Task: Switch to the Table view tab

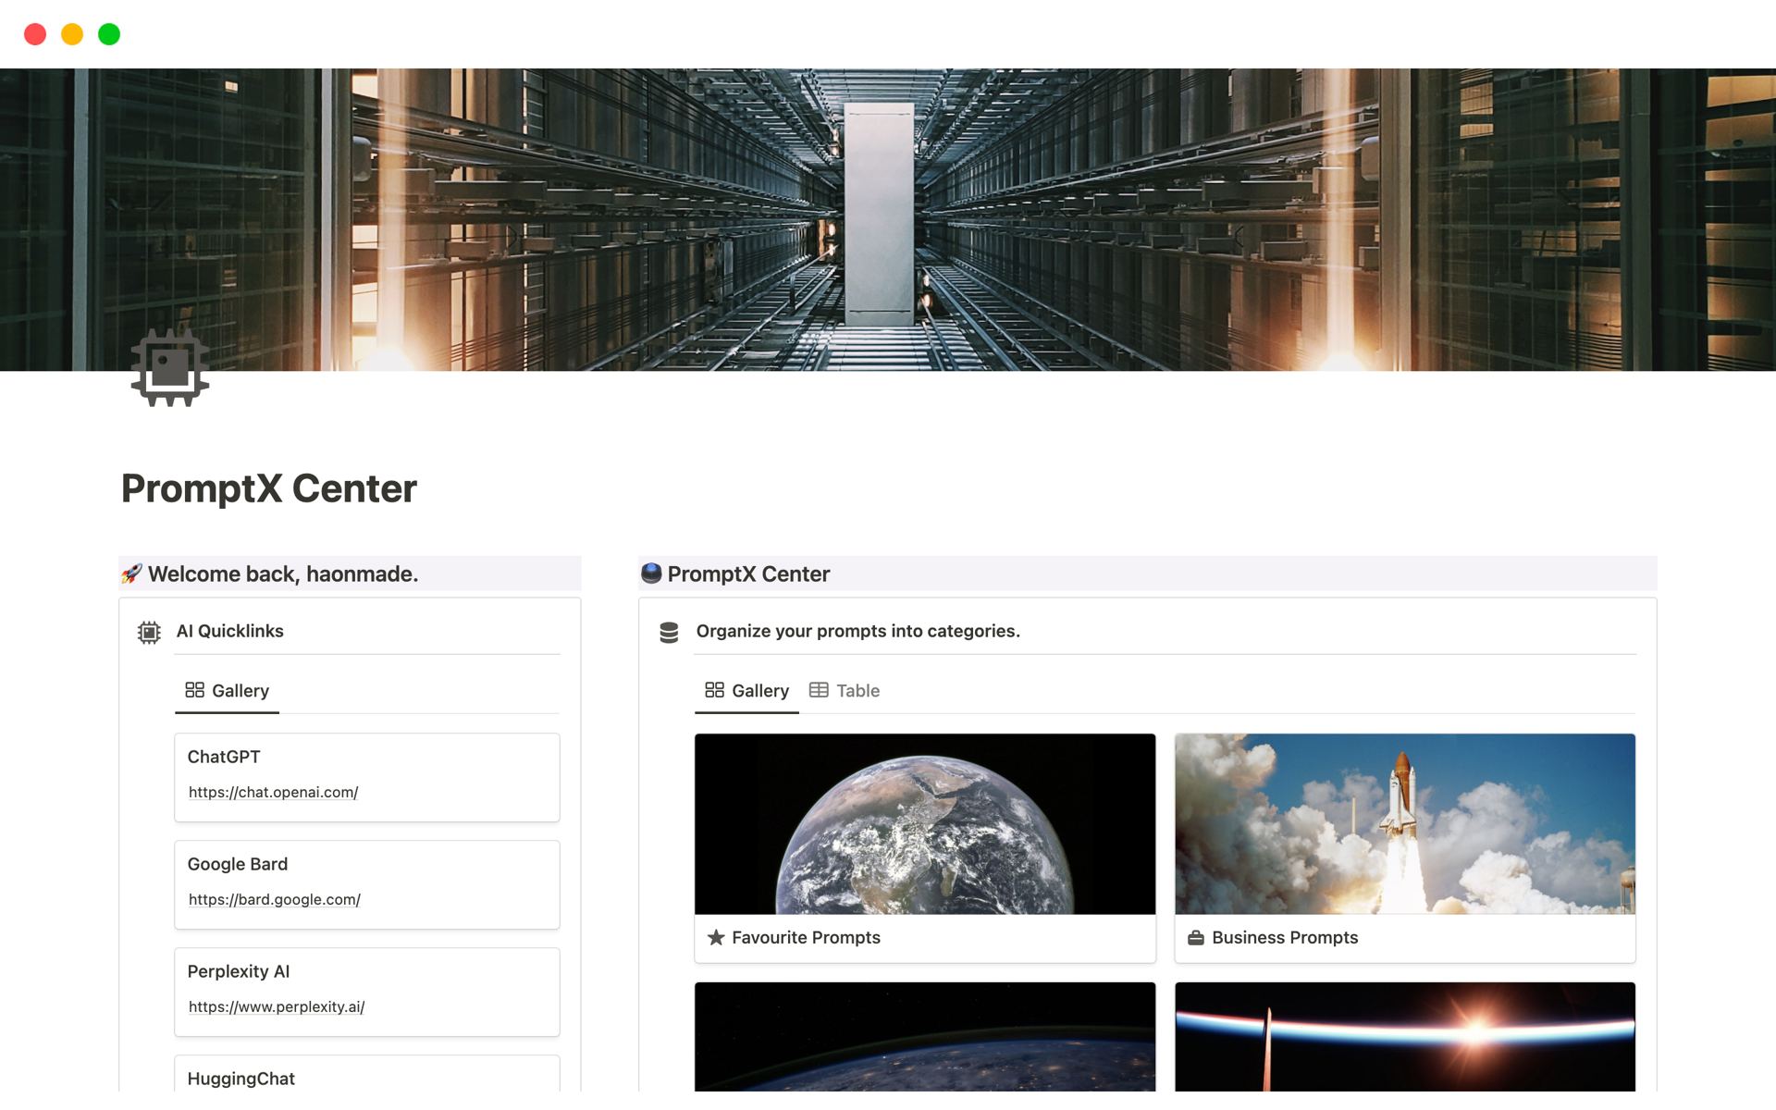Action: (845, 691)
